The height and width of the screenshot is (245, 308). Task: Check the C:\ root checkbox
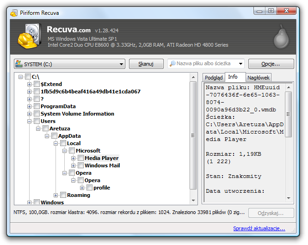(x=28, y=77)
